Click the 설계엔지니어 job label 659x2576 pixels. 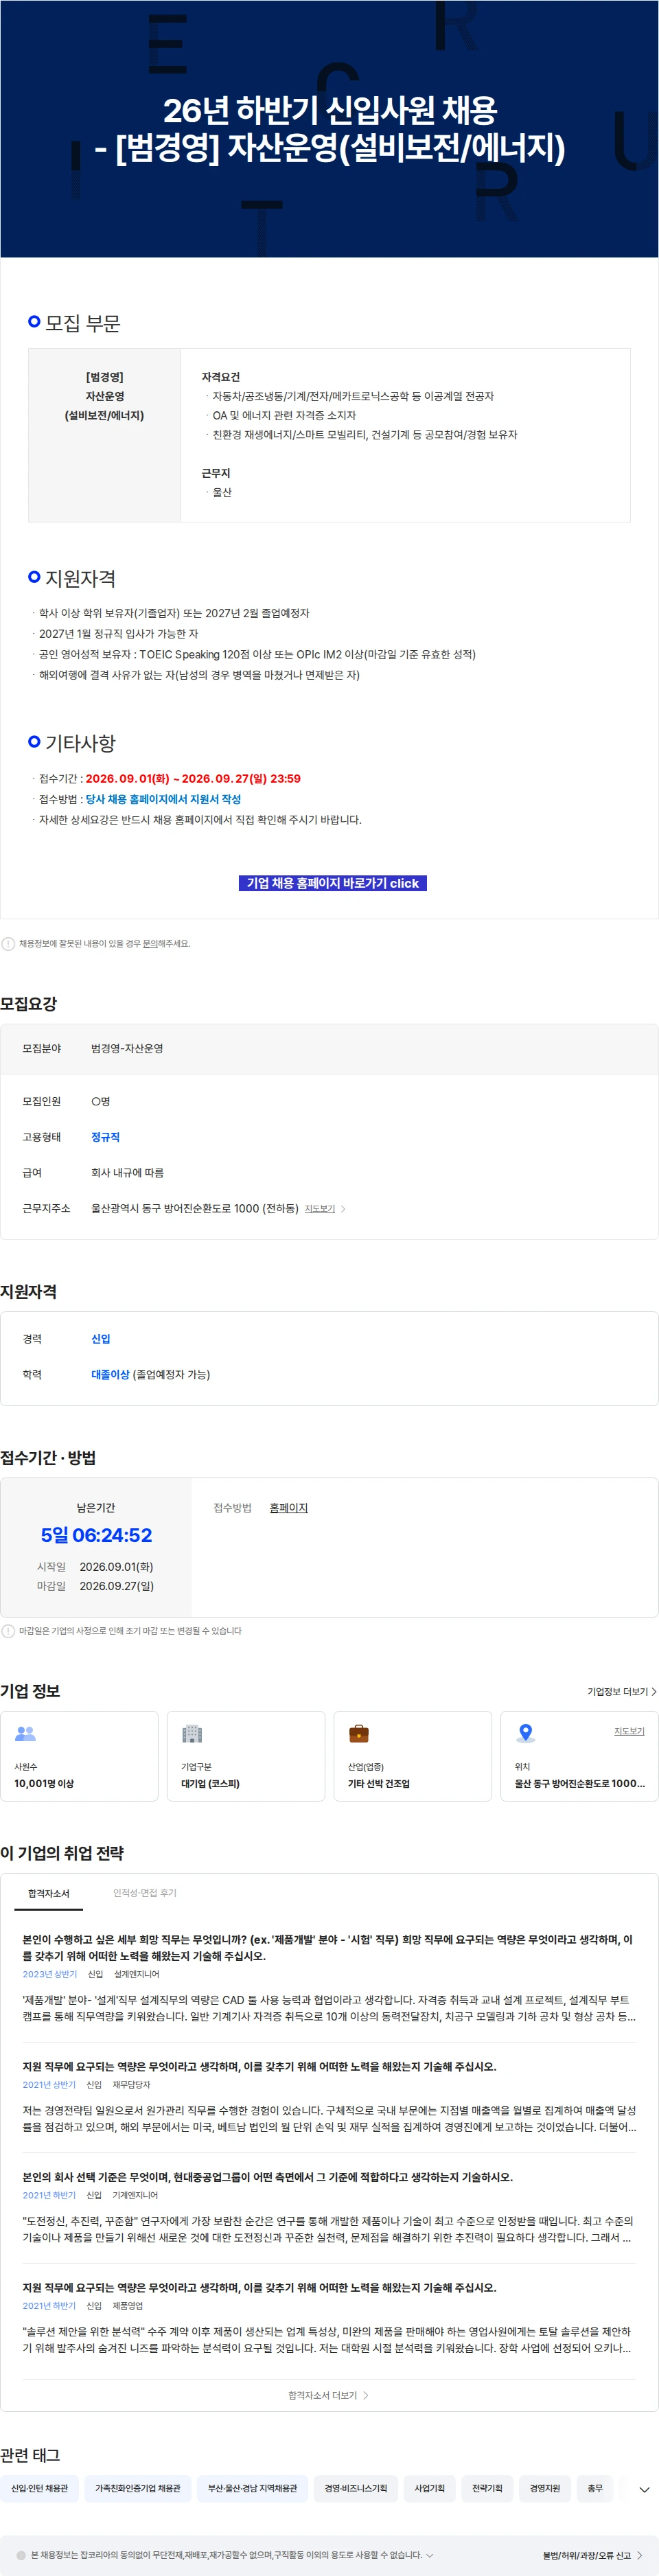136,1974
